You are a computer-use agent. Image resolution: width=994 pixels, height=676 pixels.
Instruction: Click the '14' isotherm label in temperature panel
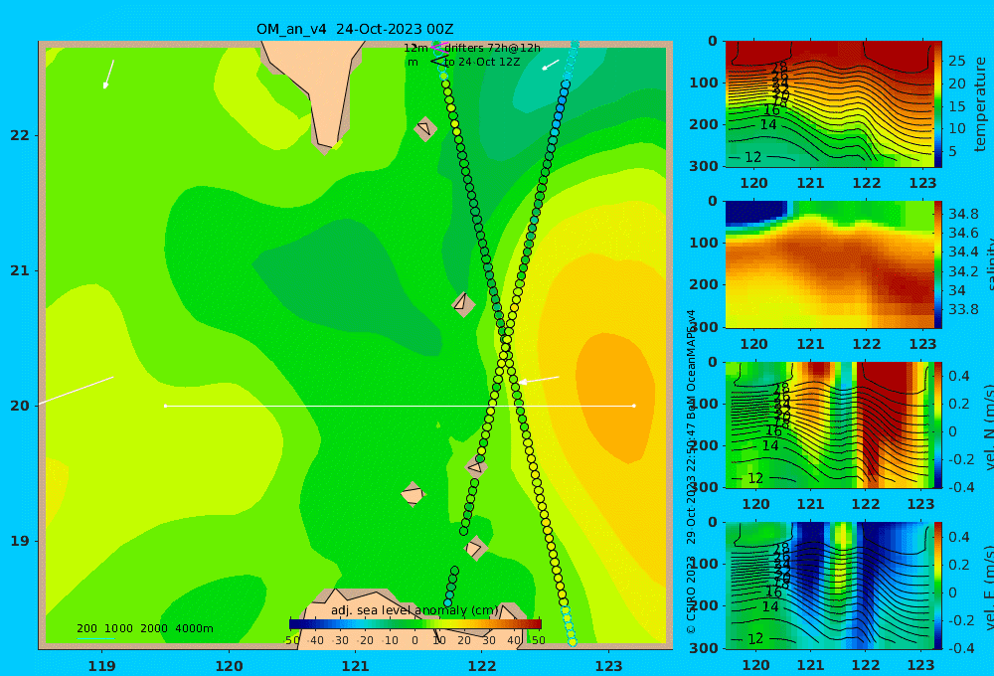pos(768,125)
